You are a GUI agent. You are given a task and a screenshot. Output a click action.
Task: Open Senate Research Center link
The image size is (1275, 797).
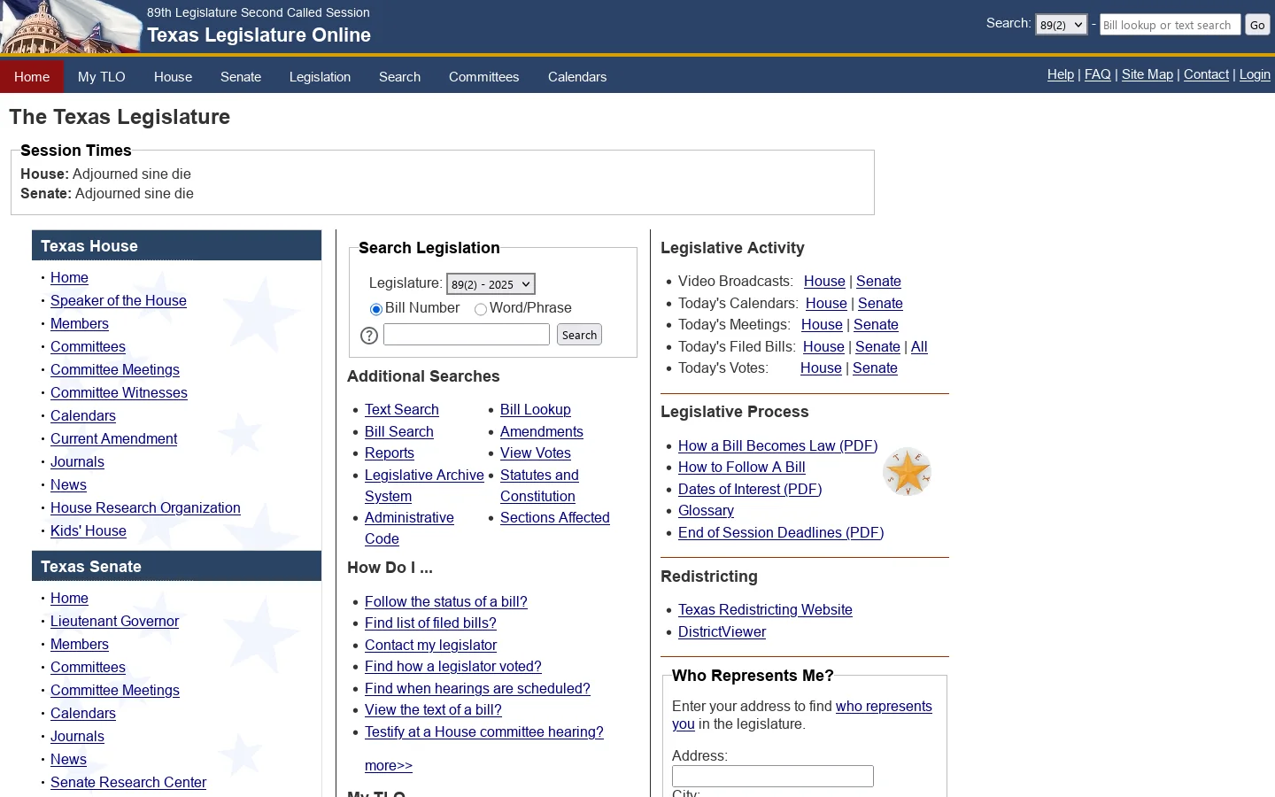point(128,783)
